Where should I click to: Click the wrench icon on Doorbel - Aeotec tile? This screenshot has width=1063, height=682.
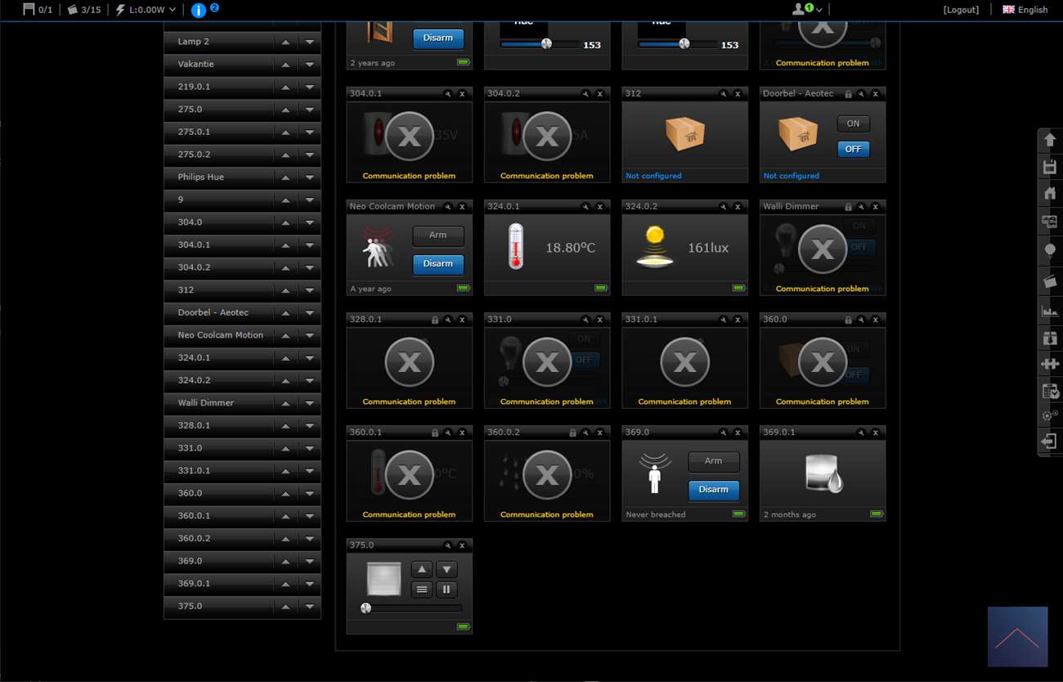861,94
